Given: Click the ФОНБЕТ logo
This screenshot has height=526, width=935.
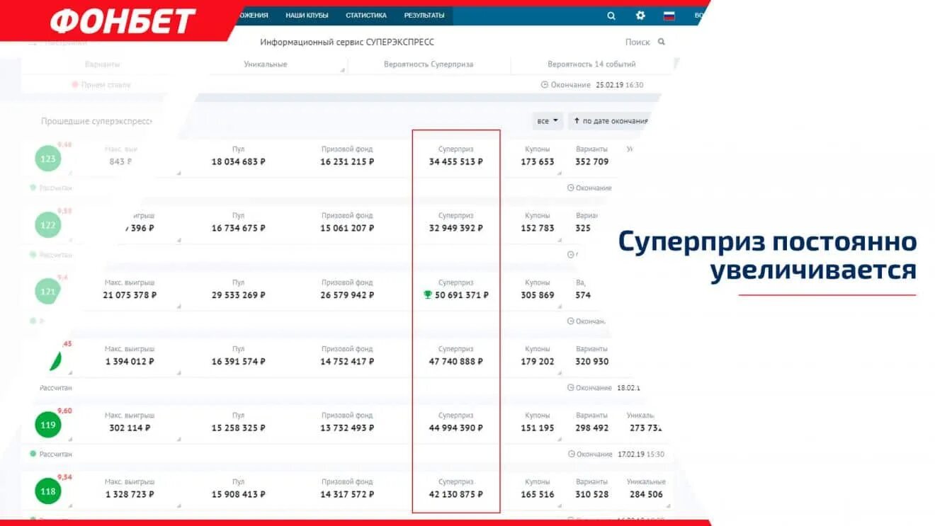Looking at the screenshot, I should pos(123,21).
